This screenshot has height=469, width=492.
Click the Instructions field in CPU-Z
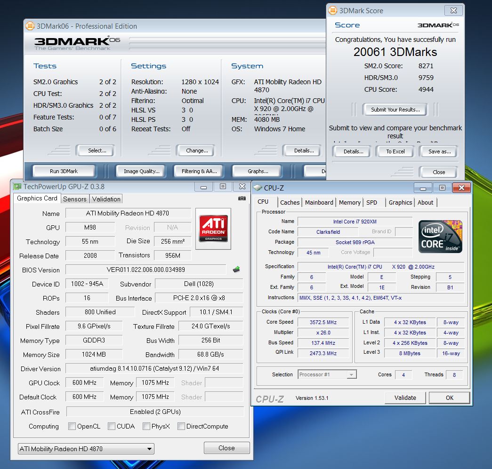[380, 298]
